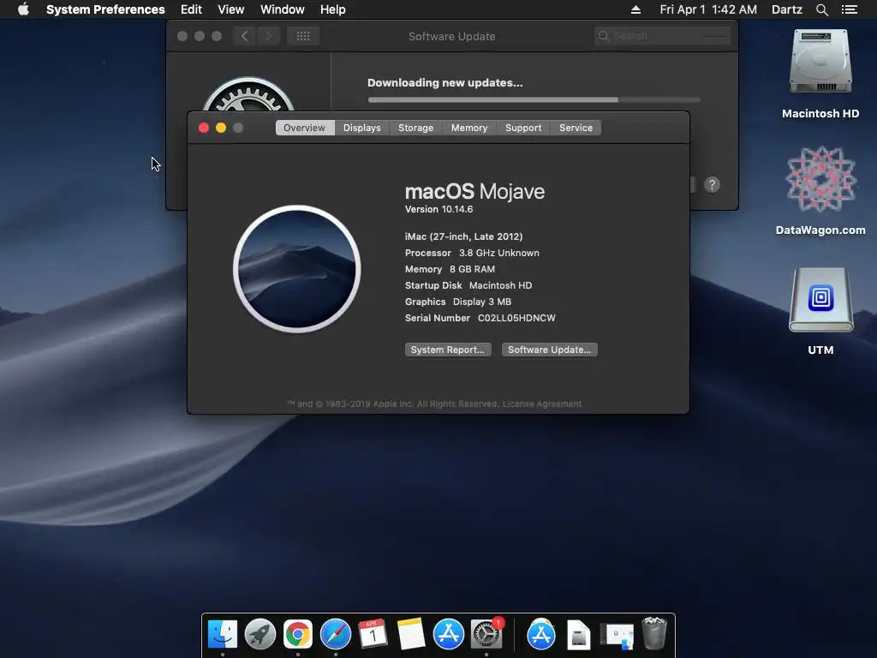Launch Google Chrome from the Dock

pos(297,634)
